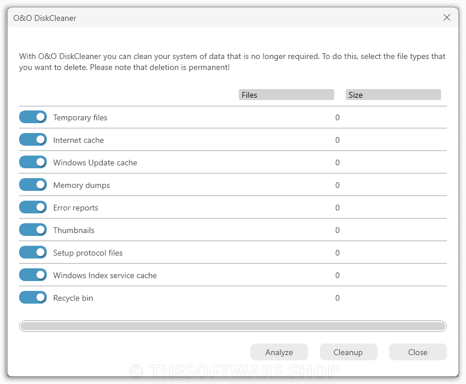Click the file count for Temporary files
This screenshot has width=466, height=384.
click(x=337, y=117)
